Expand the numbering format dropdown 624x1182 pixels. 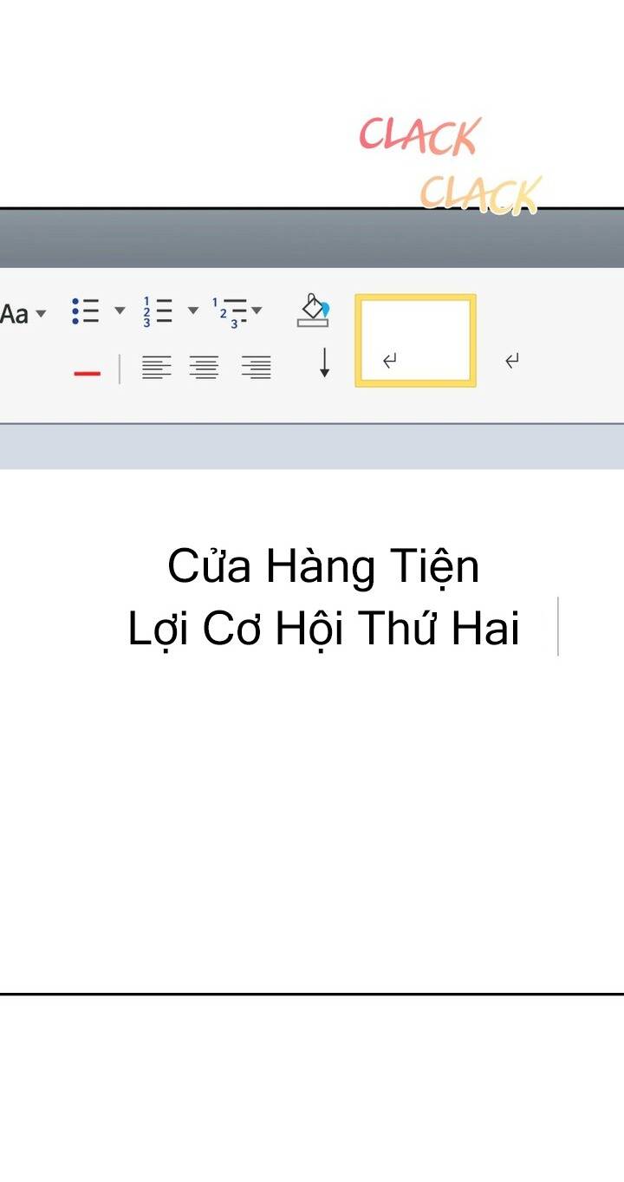192,310
